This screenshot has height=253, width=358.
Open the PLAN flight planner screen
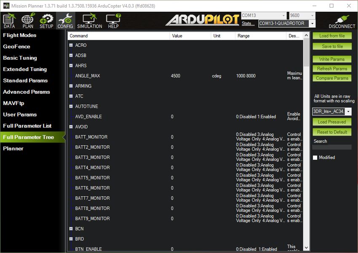coord(28,21)
